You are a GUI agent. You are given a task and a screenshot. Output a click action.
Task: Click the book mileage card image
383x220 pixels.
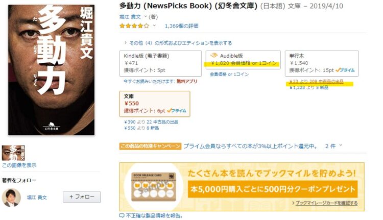[154, 186]
